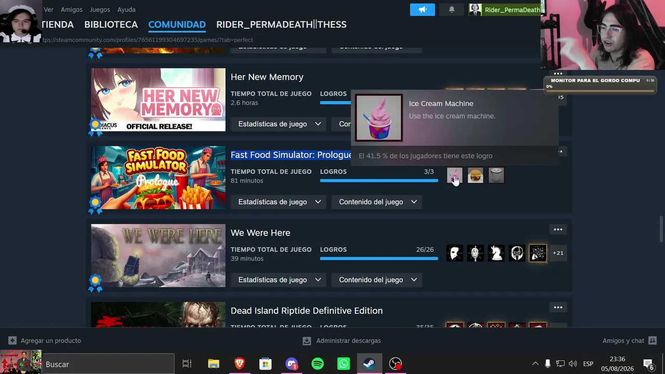Click the We Were Here 26/26 progress bar

tap(379, 259)
